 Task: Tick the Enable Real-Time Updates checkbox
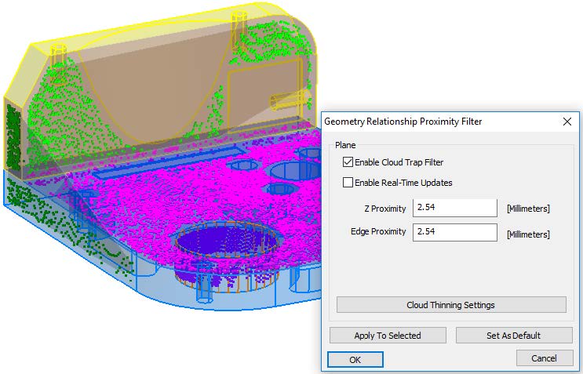[348, 183]
